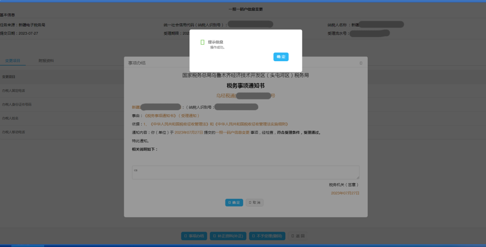Click the 变更项目 table column header
This screenshot has width=486, height=247.
pos(9,77)
